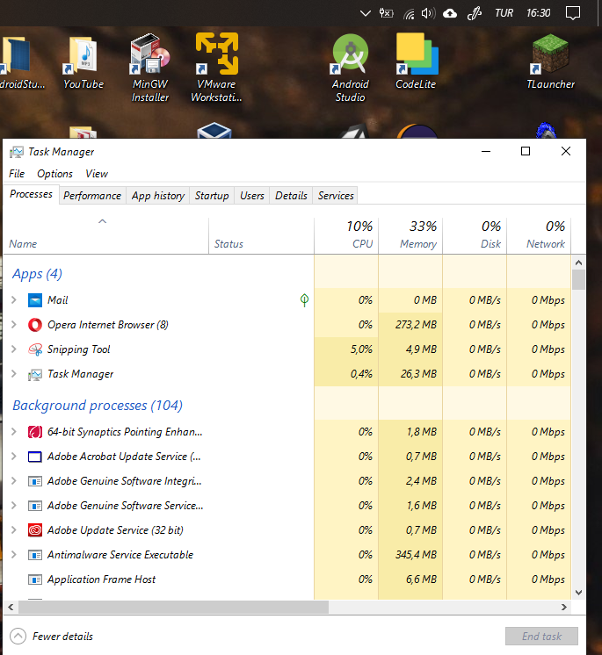
Task: Open the TLauncher desktop icon
Action: point(550,61)
